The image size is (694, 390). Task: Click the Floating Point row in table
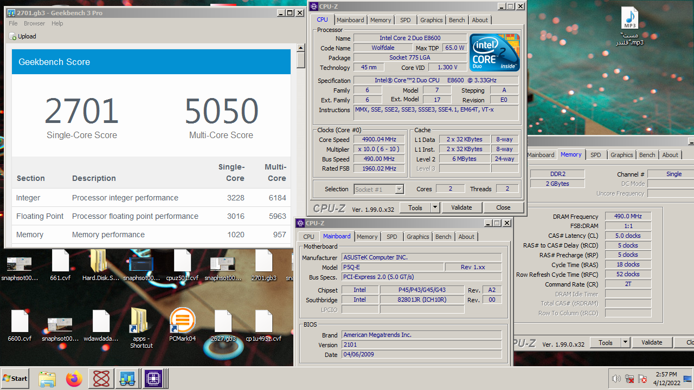pos(151,216)
